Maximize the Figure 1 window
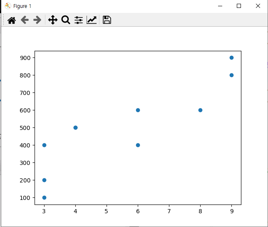This screenshot has width=268, height=227. pos(239,6)
